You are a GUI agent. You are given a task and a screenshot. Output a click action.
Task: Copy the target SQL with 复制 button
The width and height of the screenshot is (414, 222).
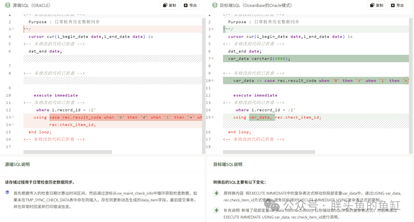pos(376,5)
